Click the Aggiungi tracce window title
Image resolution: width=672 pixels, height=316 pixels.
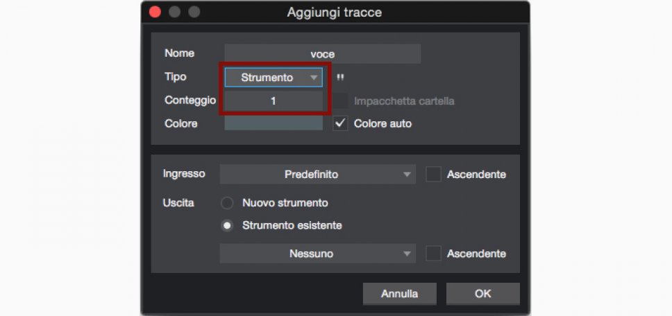point(334,12)
